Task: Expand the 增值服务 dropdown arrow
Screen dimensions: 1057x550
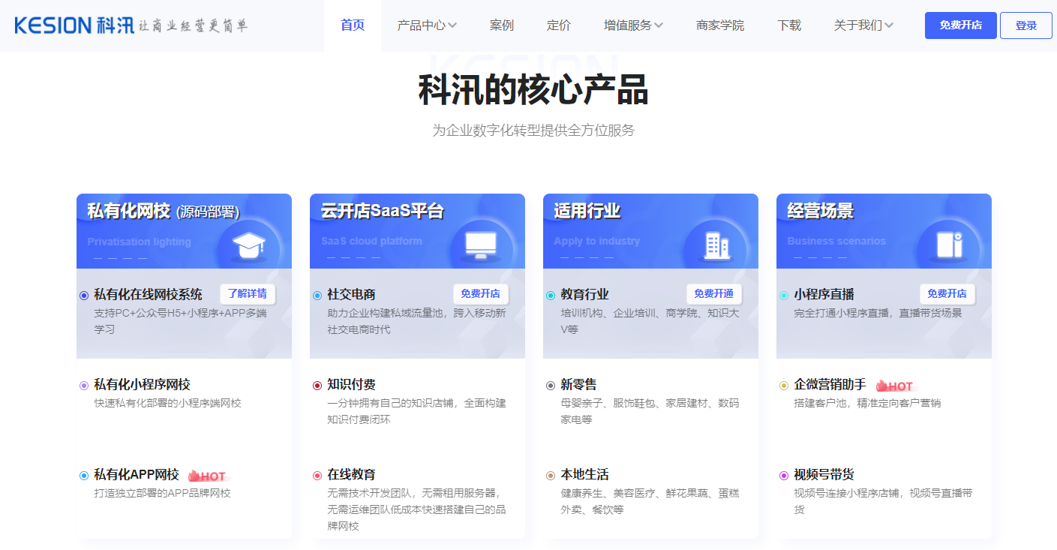Action: tap(659, 26)
